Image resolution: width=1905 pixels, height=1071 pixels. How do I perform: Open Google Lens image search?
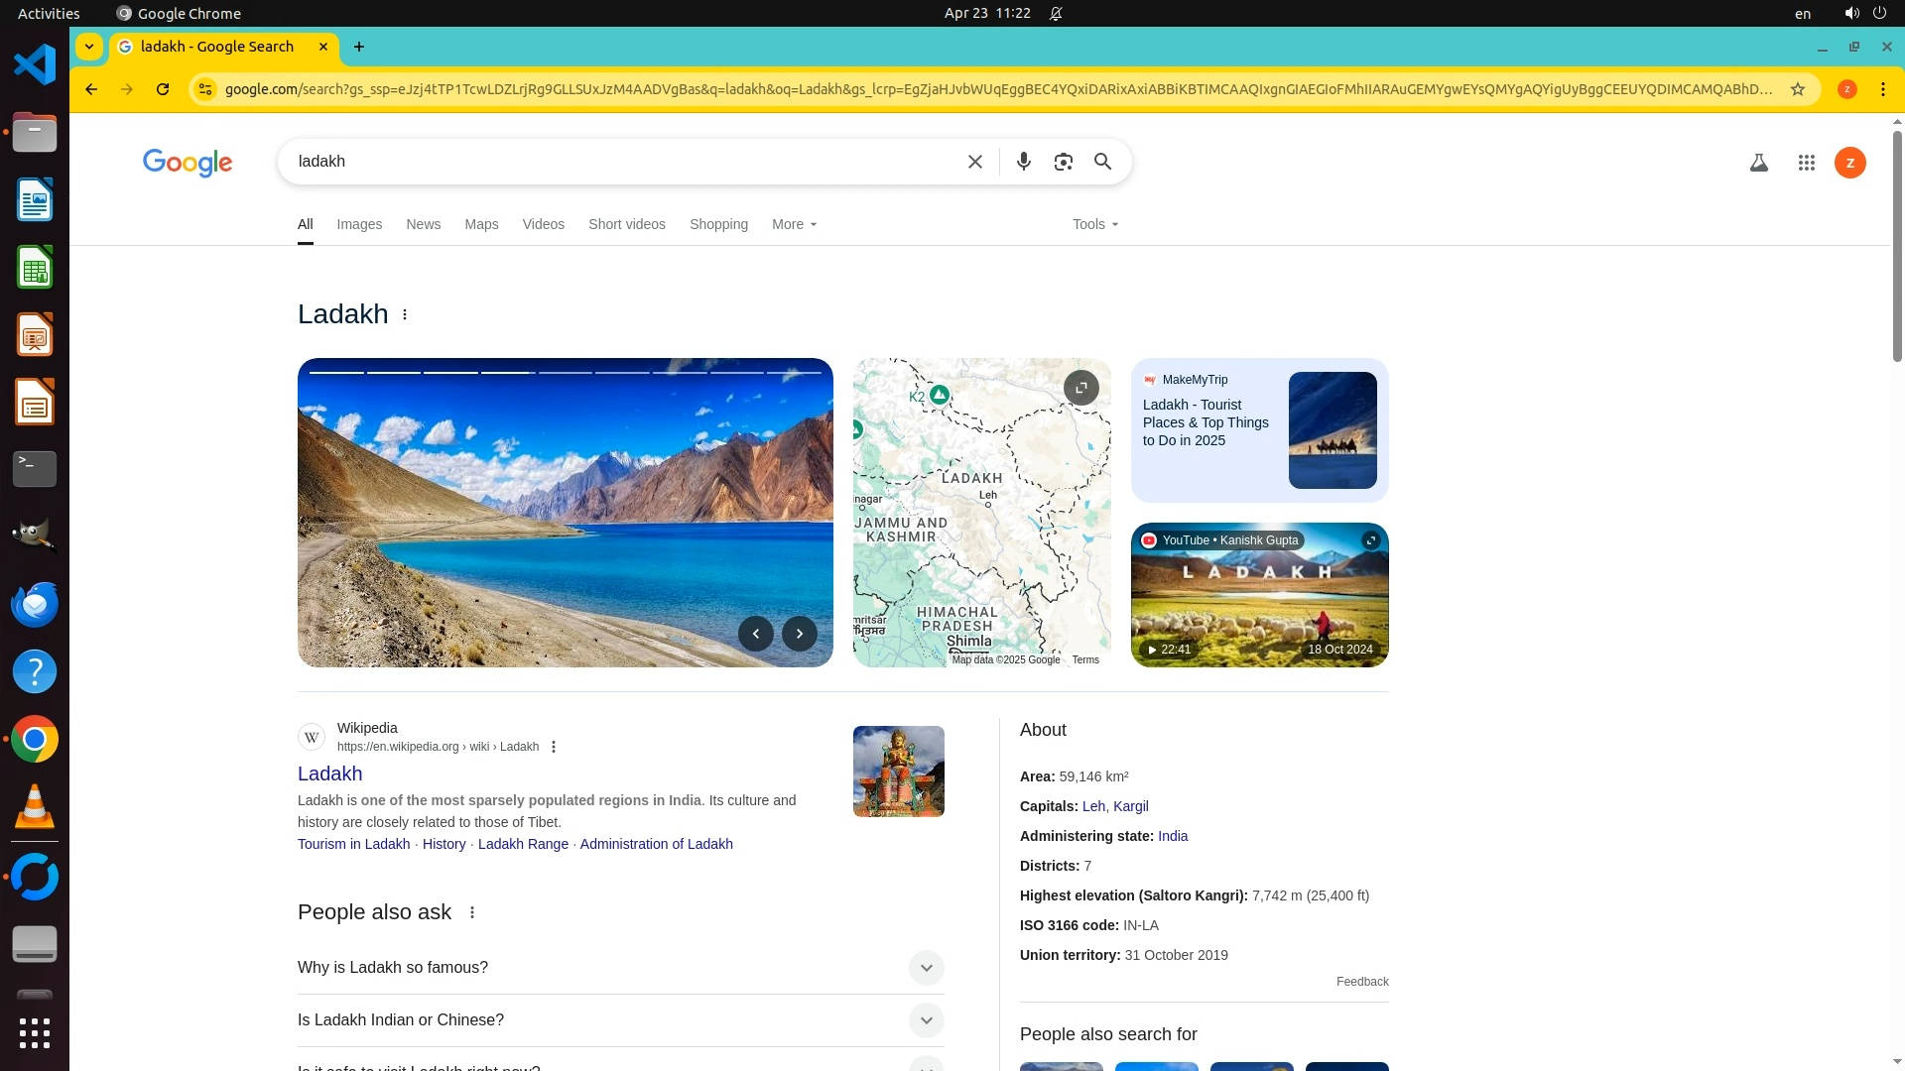[x=1063, y=162]
